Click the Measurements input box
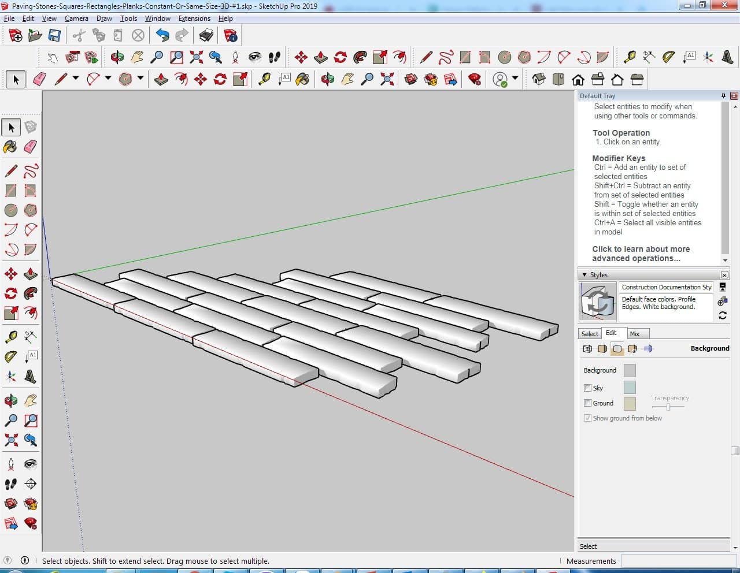 pyautogui.click(x=678, y=561)
